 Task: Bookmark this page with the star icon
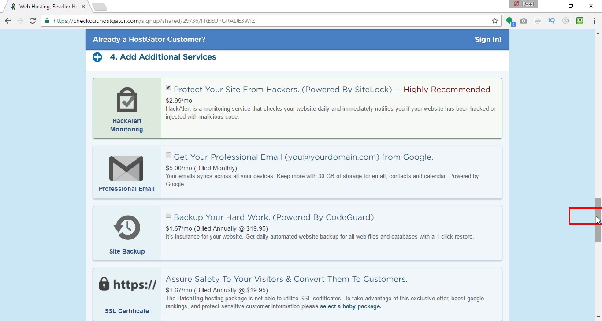[x=495, y=21]
